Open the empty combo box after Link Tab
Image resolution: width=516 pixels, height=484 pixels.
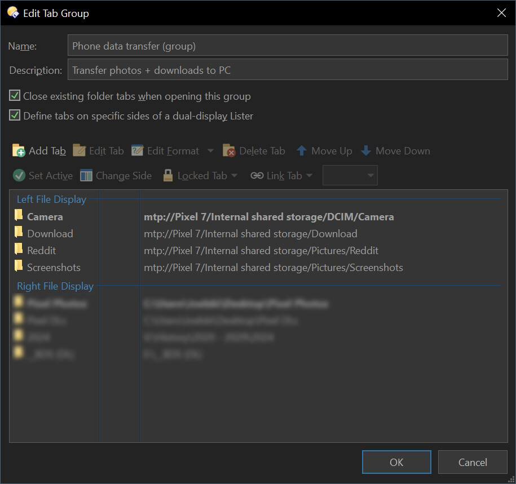[350, 176]
